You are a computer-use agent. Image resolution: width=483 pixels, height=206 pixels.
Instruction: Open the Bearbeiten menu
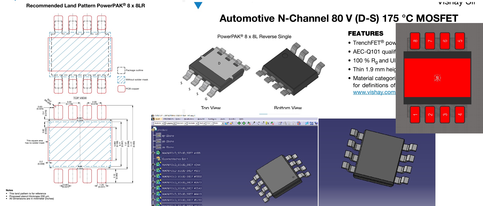[189, 119]
